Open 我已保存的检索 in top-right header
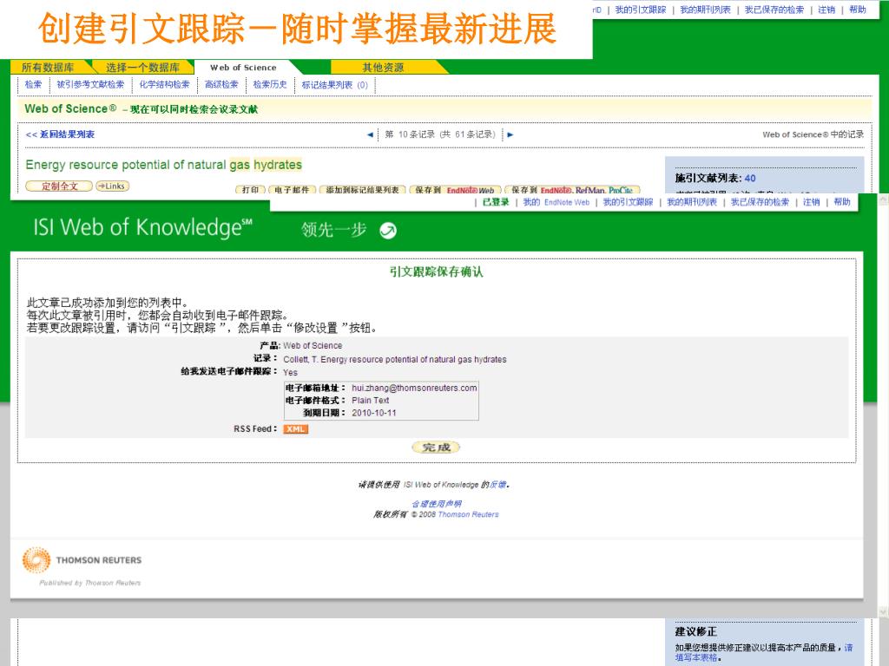 774,10
